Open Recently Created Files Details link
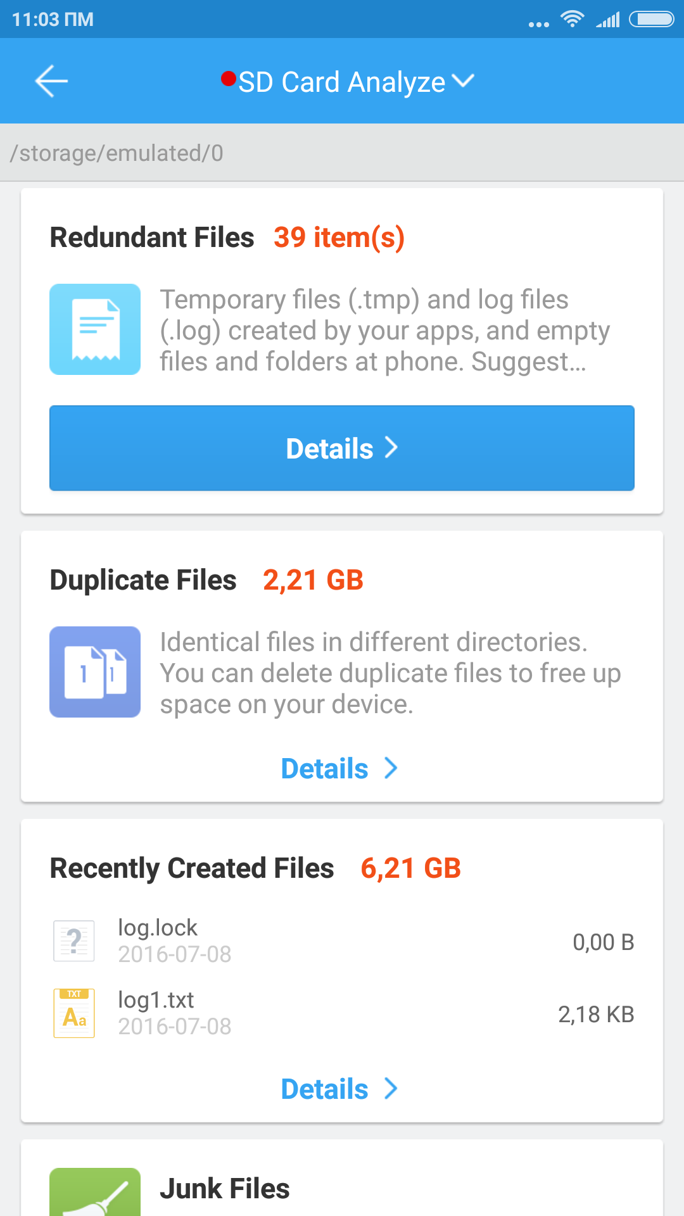Screen dimensions: 684x1216 (x=339, y=1089)
